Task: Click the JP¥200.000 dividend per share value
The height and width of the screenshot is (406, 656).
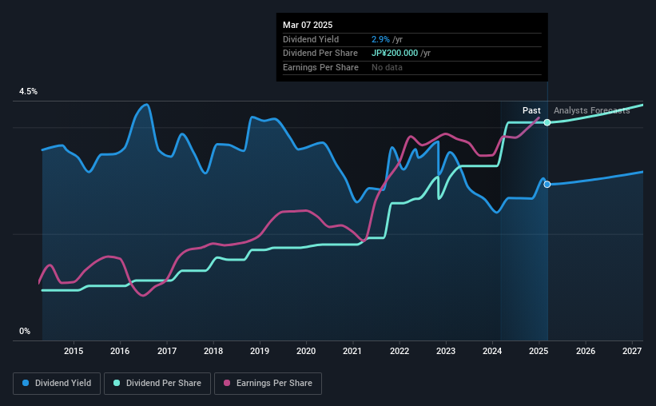Action: click(x=395, y=54)
